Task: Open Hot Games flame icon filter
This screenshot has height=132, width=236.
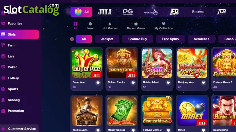Action: [110, 24]
